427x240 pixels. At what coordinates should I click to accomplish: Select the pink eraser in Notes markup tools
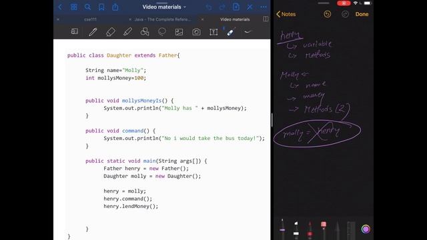coord(324,230)
